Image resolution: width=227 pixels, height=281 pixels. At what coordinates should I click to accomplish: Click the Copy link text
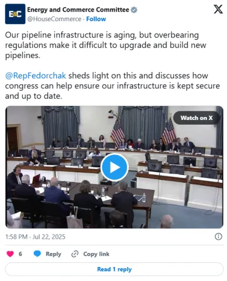(x=97, y=254)
